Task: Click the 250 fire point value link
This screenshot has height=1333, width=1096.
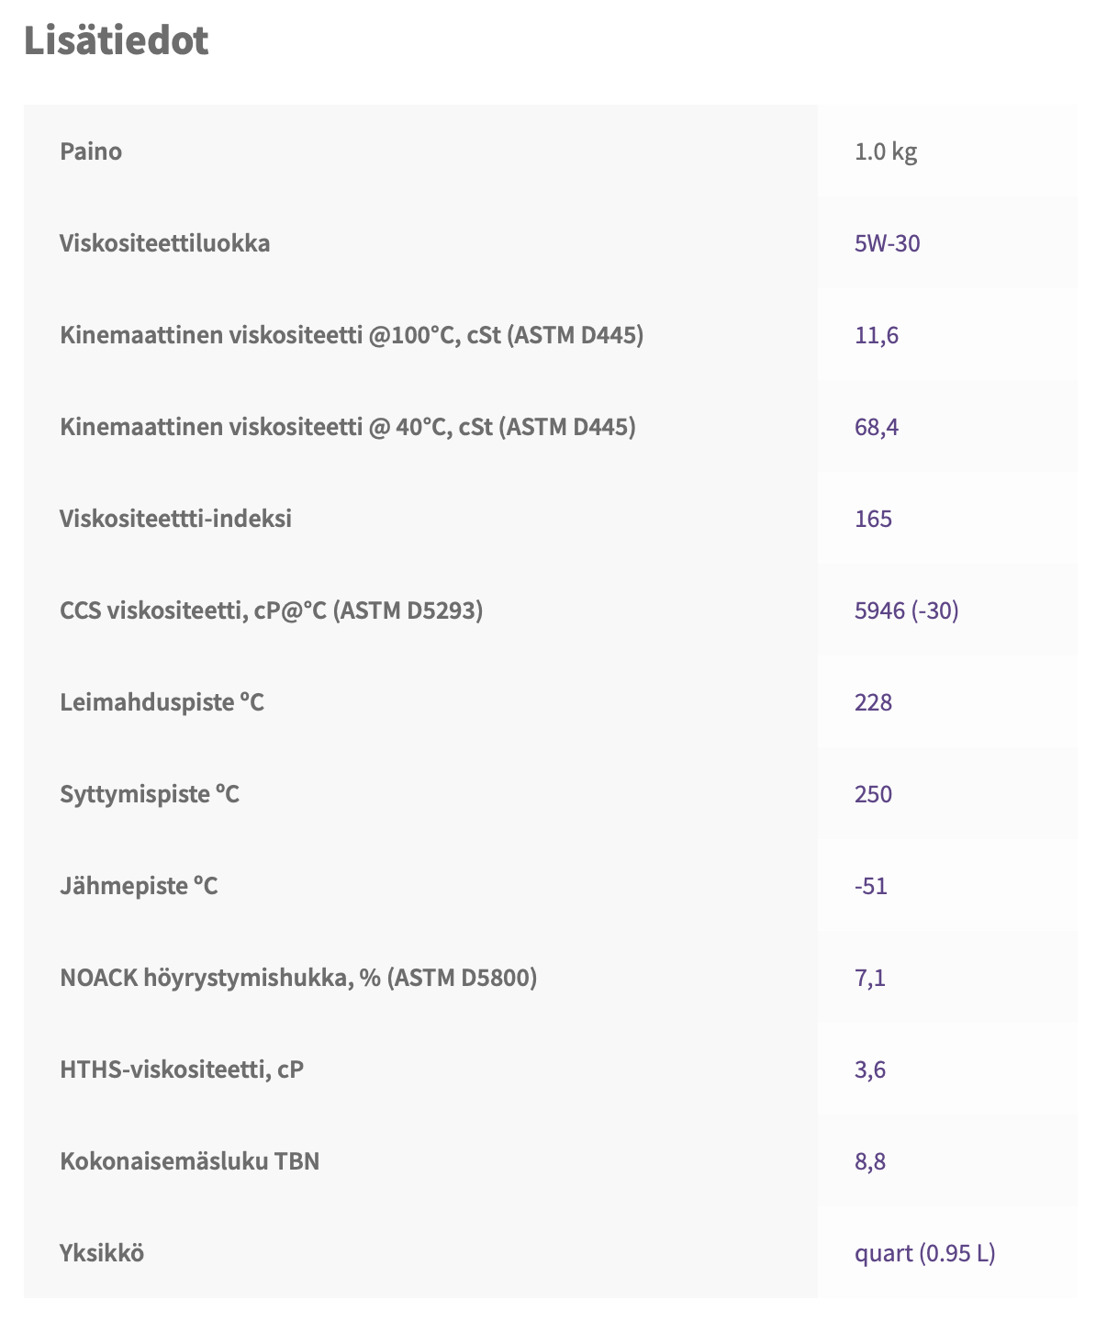Action: [873, 794]
